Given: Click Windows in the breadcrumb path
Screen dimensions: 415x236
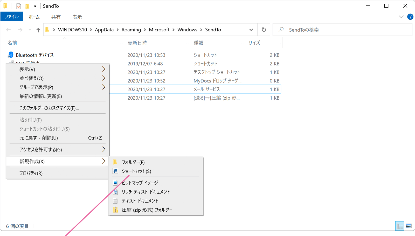Looking at the screenshot, I should [x=187, y=30].
